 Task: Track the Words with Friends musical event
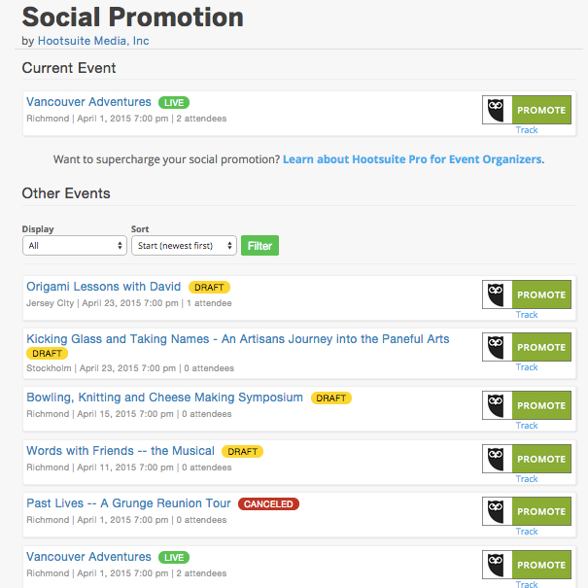[527, 479]
